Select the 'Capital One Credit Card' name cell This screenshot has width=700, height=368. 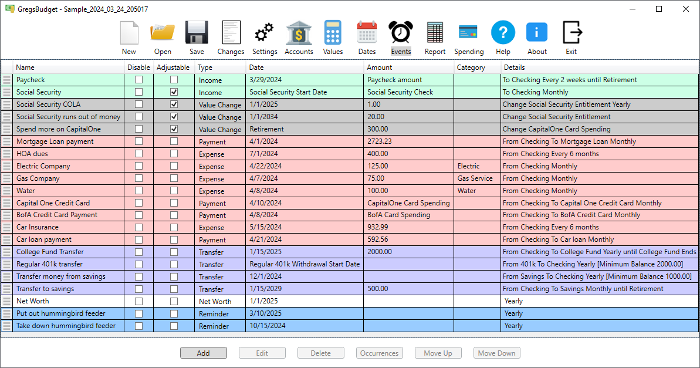[68, 202]
